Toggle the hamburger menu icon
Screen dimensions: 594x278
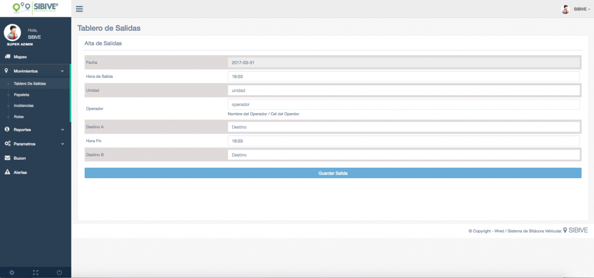(x=79, y=9)
